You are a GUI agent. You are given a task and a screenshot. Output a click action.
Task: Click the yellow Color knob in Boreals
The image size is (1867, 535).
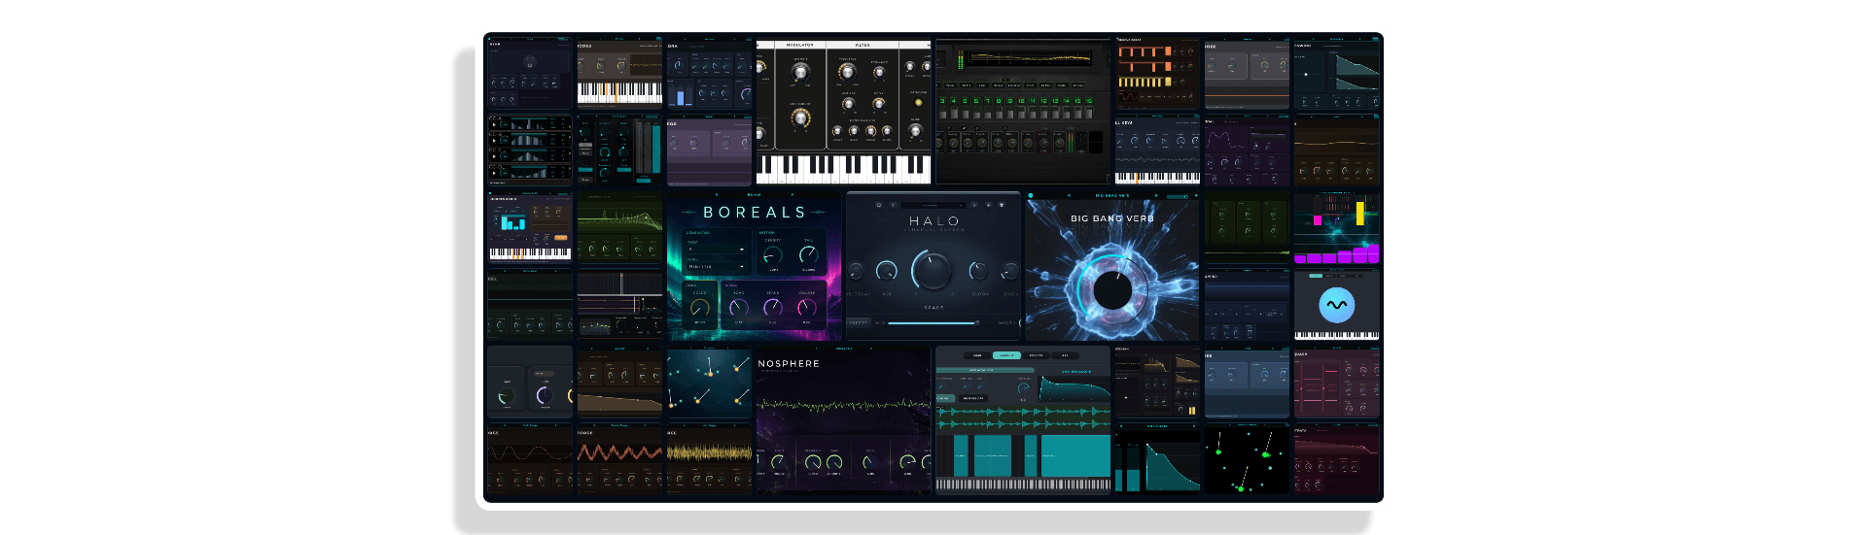coord(700,308)
